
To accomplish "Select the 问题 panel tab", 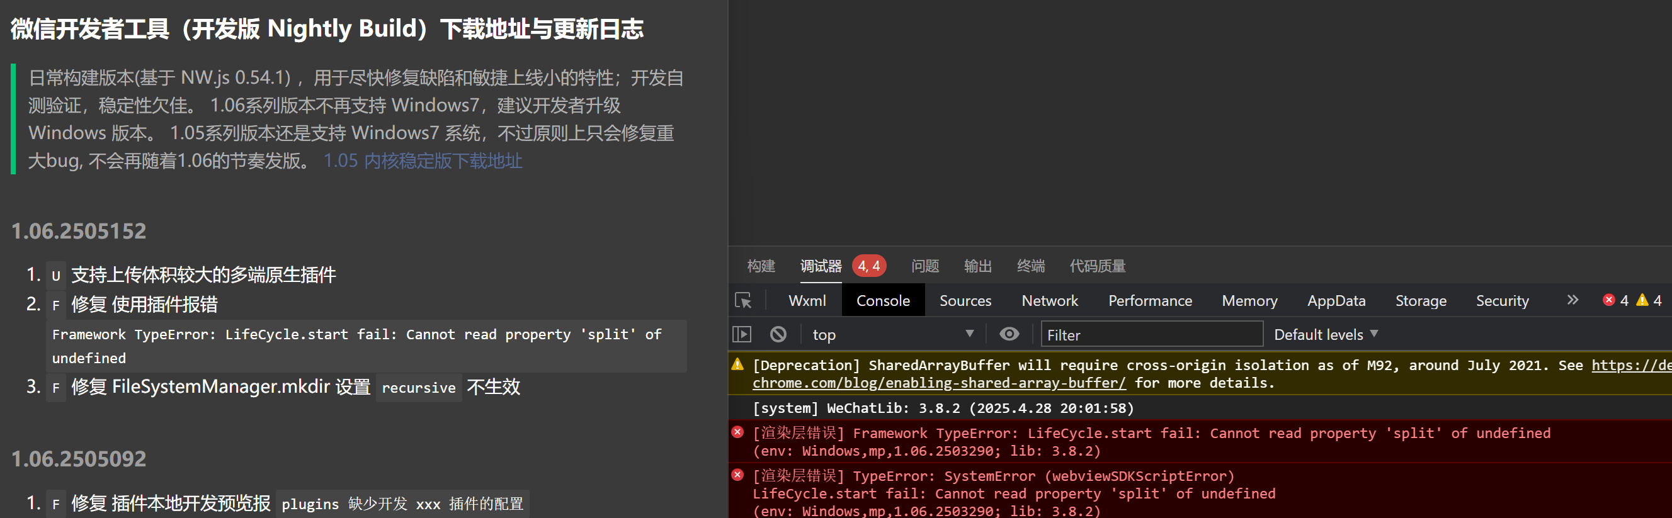I will 925,266.
